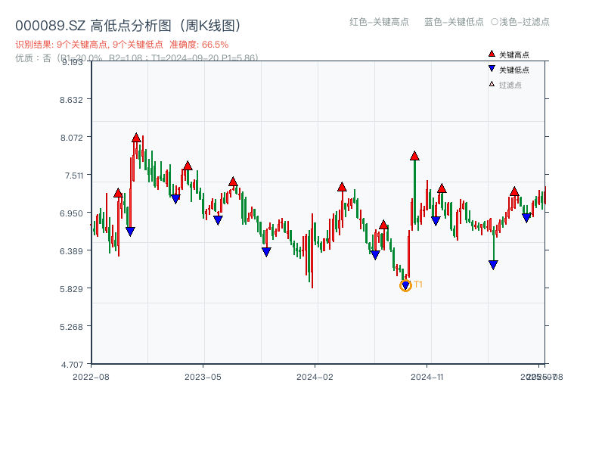Click the 2023-05 date axis label
This screenshot has height=454, width=605.
point(203,376)
